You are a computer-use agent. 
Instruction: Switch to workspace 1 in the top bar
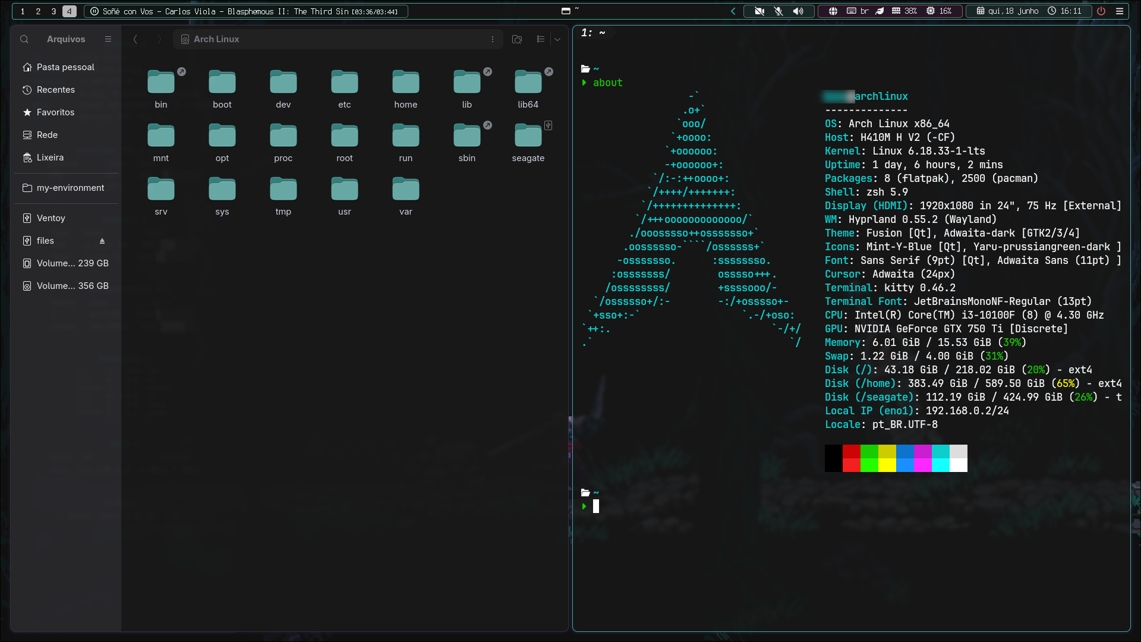(23, 11)
